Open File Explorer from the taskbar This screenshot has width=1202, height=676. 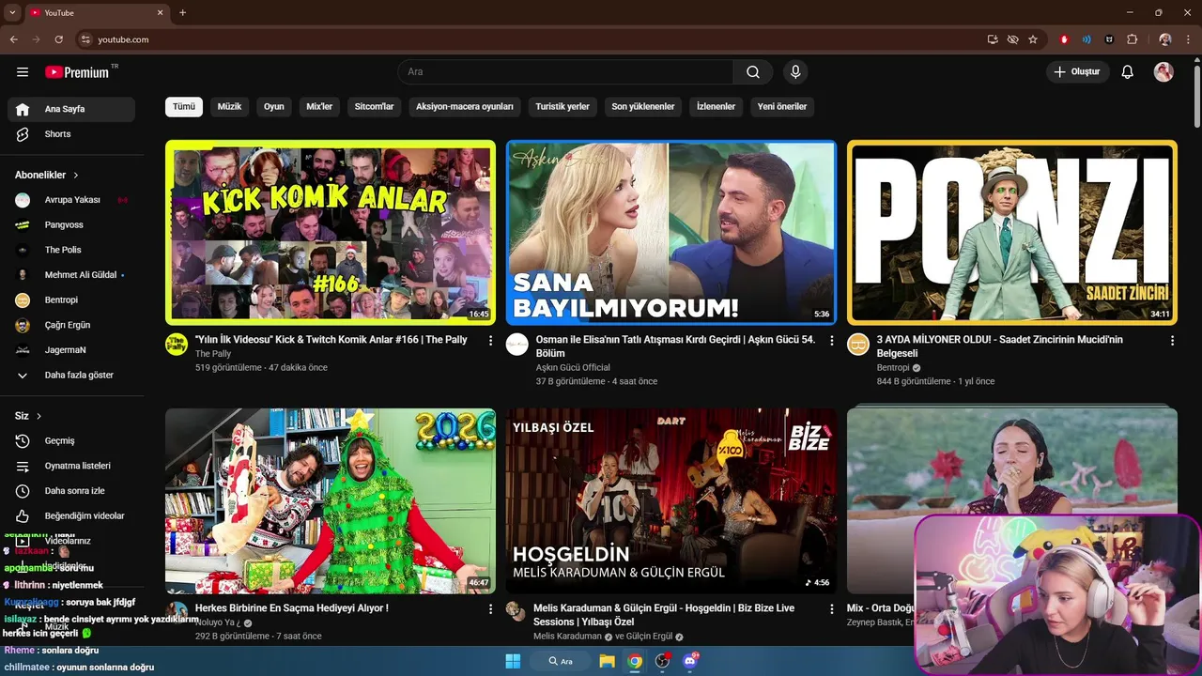coord(607,661)
